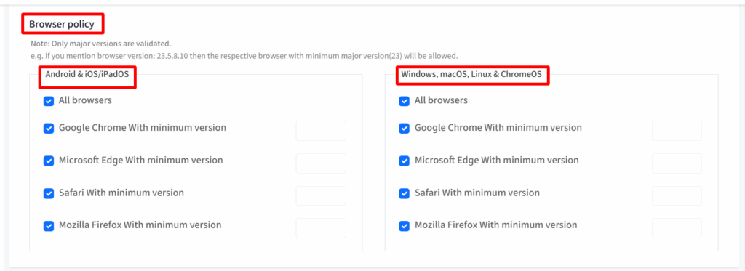
Task: Click 'All browsers' label in Android & iOS/iPadOS
Action: (86, 100)
